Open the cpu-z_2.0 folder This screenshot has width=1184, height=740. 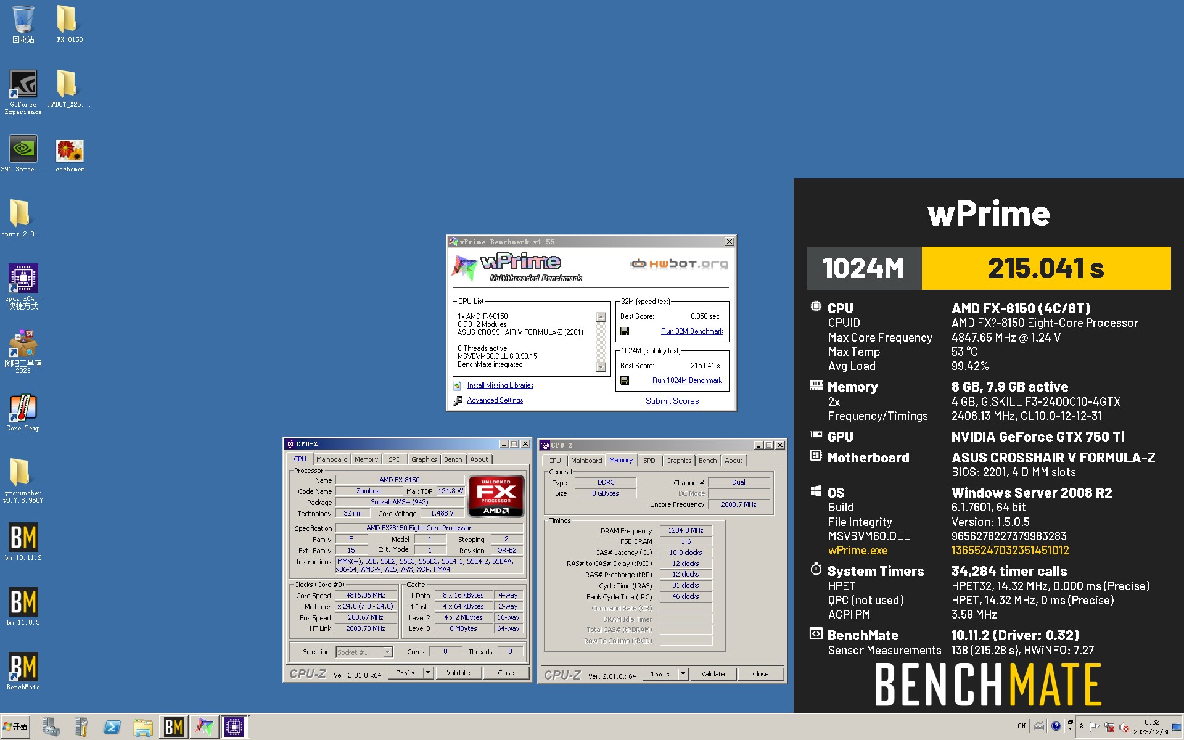click(x=23, y=219)
